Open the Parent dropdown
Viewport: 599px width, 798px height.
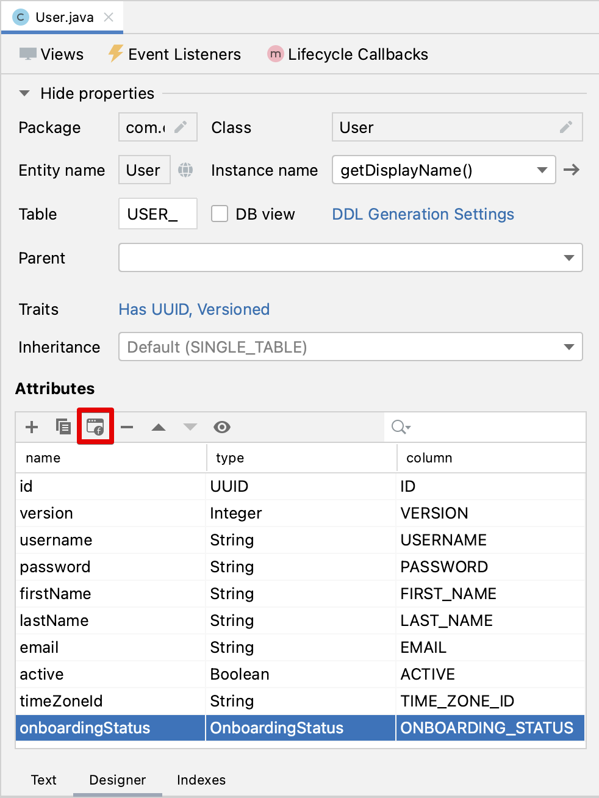tap(569, 258)
